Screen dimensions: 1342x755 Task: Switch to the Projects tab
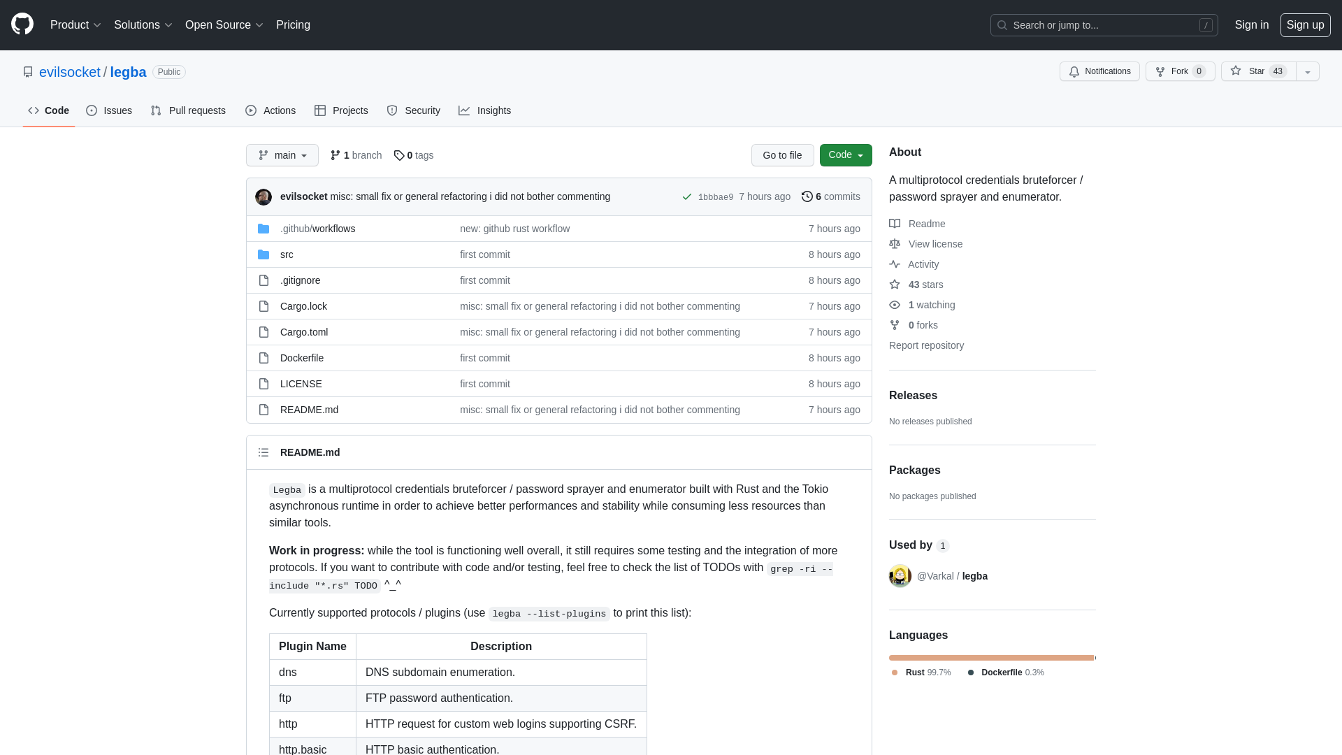(x=341, y=110)
